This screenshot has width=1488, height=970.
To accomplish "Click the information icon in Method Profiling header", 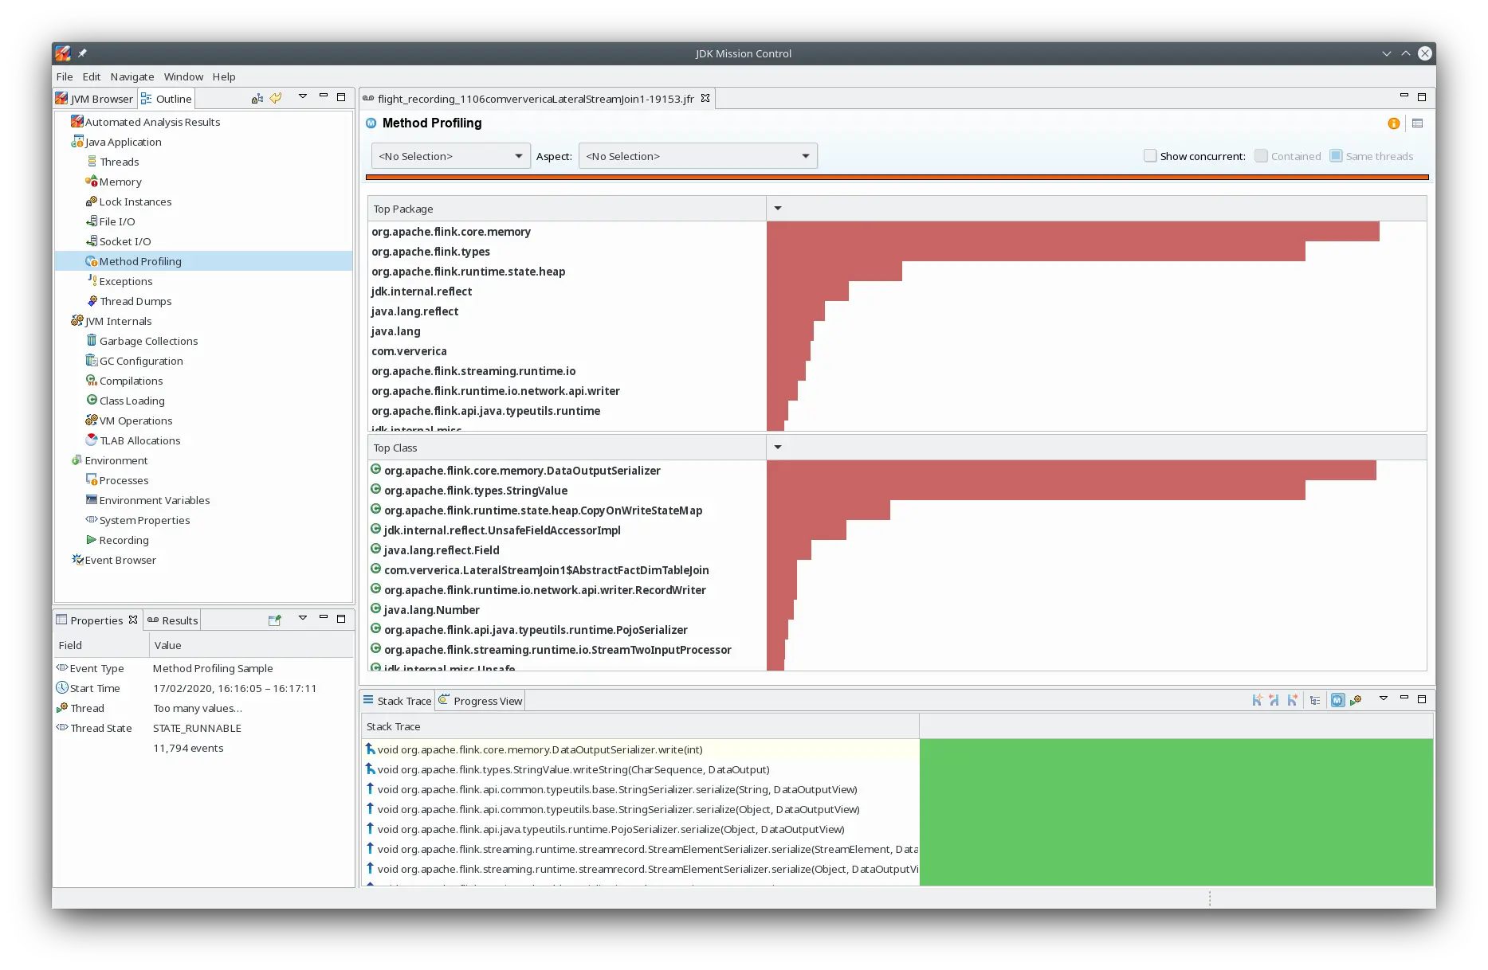I will coord(1392,123).
